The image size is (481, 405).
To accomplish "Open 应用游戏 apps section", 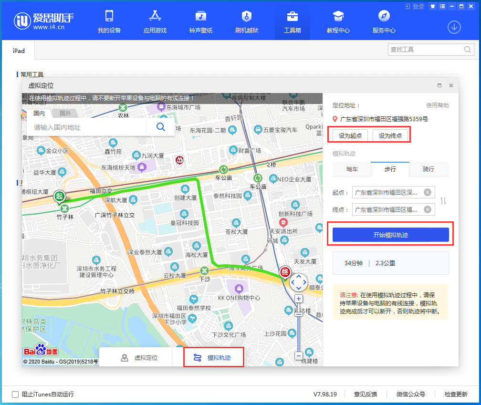I will pyautogui.click(x=155, y=21).
